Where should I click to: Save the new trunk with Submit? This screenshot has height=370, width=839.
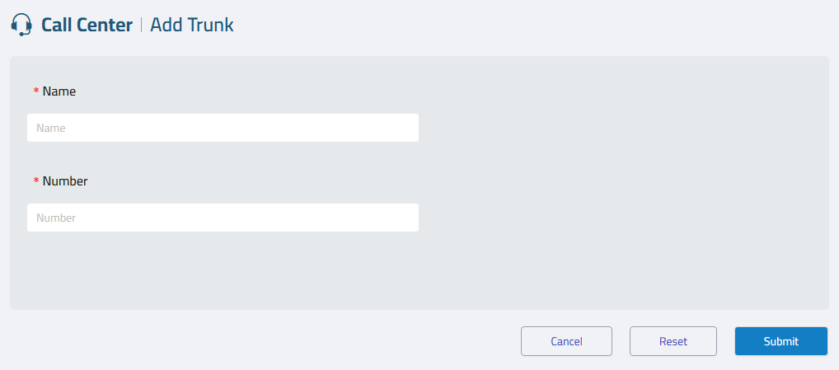[780, 341]
